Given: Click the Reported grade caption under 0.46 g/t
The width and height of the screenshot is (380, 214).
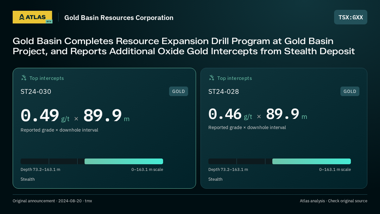Looking at the screenshot, I should tap(247, 127).
